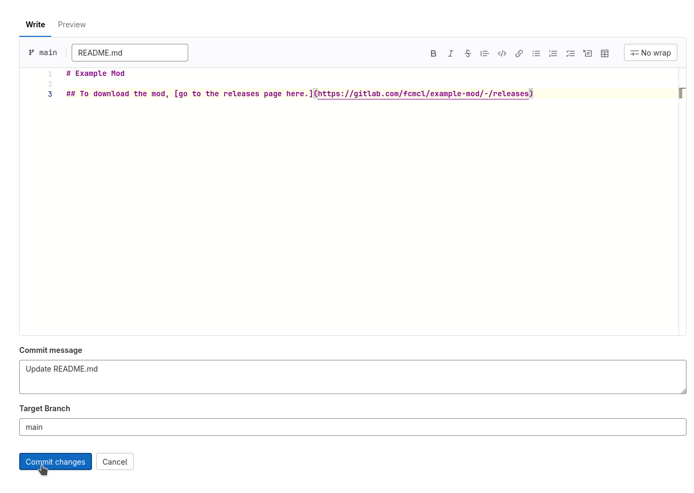Apply italic formatting
Image resolution: width=694 pixels, height=493 pixels.
coord(451,53)
